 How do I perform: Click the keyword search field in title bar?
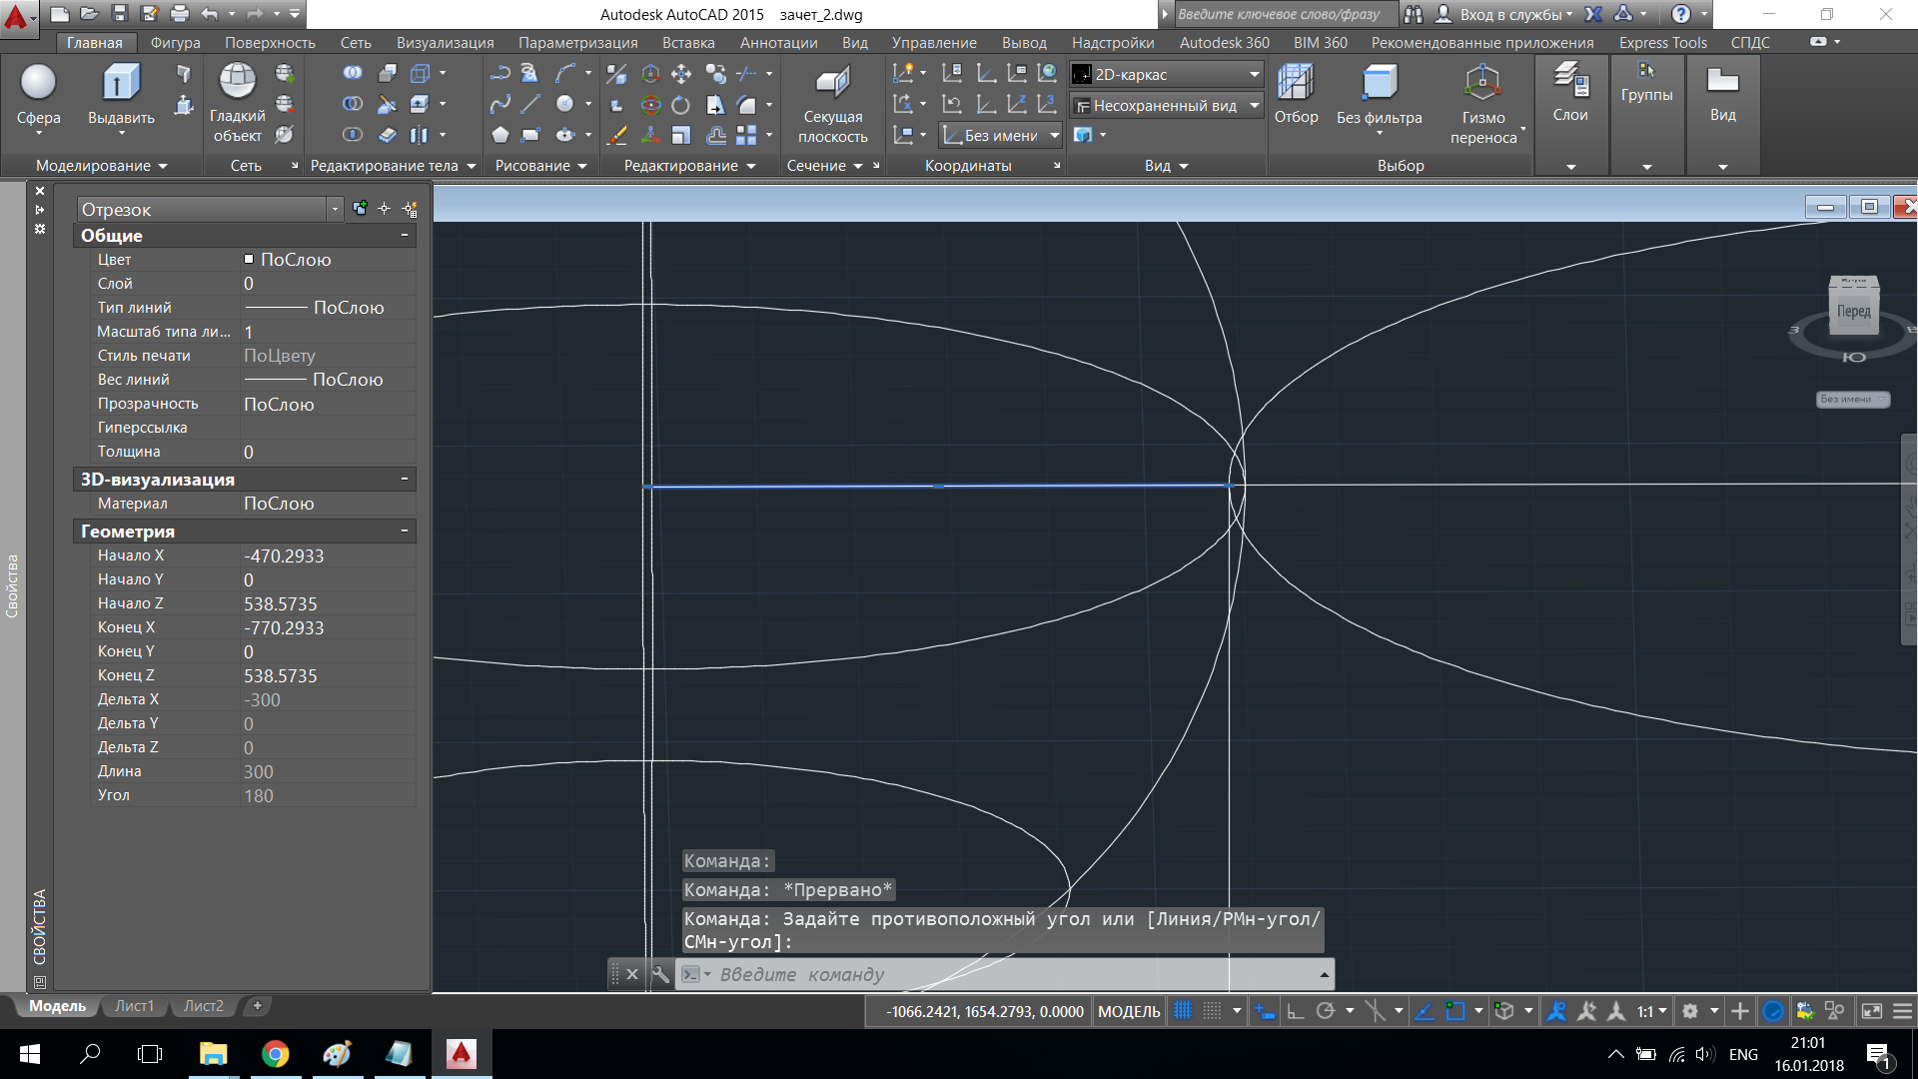tap(1285, 14)
